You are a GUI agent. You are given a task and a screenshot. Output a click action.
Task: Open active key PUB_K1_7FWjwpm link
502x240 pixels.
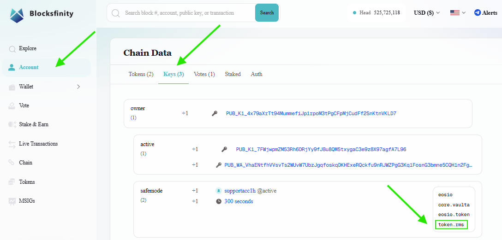[321, 149]
